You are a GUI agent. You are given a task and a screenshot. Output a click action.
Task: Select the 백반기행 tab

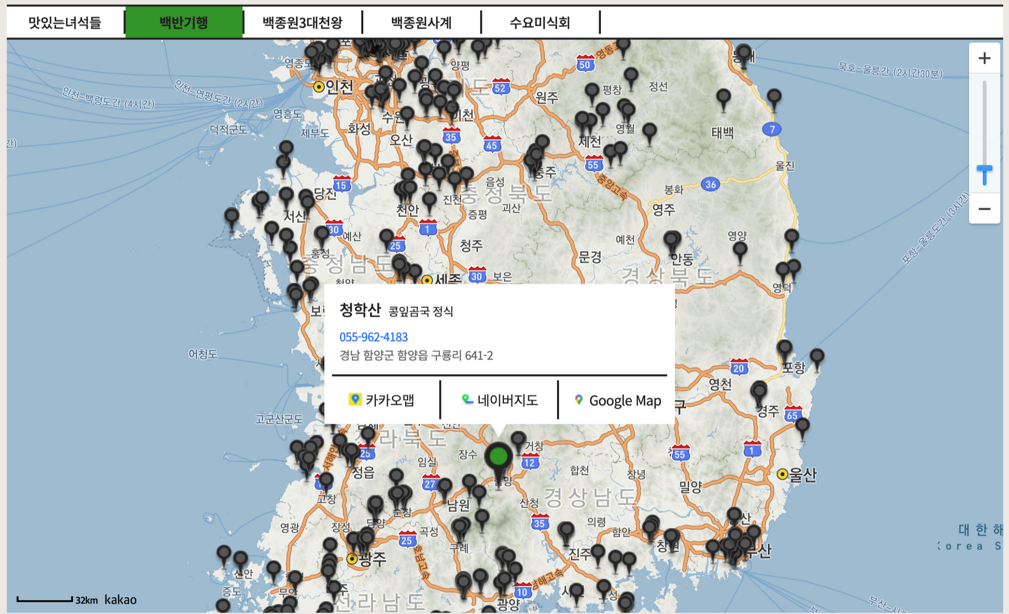coord(184,23)
